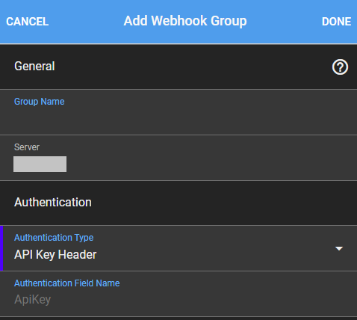Click the Authentication section header text

[53, 202]
